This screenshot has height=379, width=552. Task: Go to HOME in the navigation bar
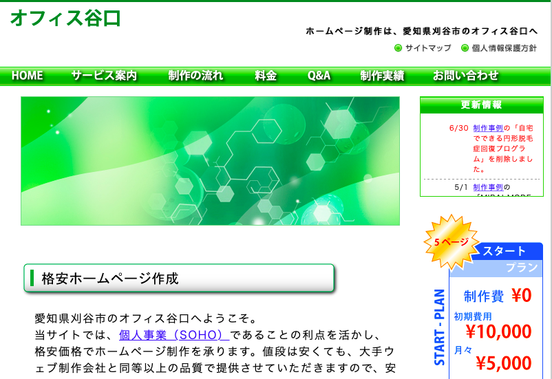click(28, 76)
